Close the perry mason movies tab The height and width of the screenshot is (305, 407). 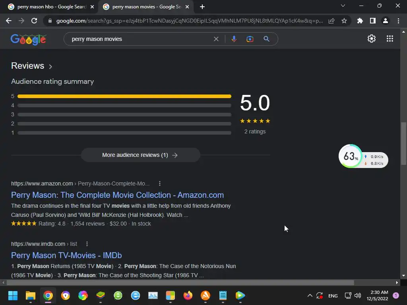click(187, 7)
